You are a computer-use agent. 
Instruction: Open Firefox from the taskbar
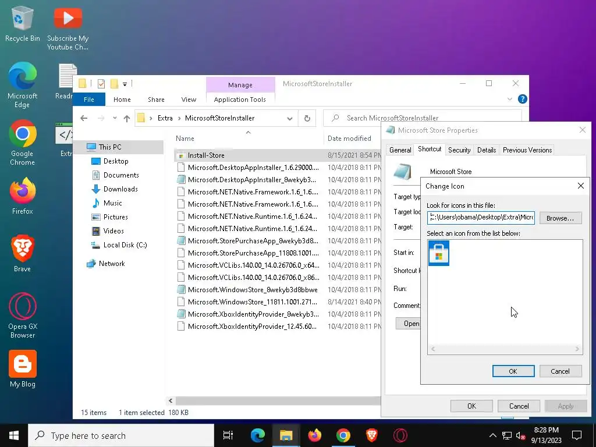[x=315, y=435]
